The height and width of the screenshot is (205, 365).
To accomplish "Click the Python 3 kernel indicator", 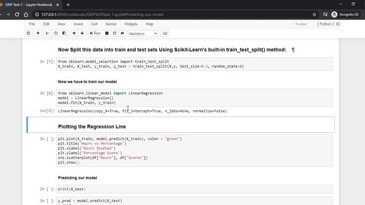I will coord(327,24).
